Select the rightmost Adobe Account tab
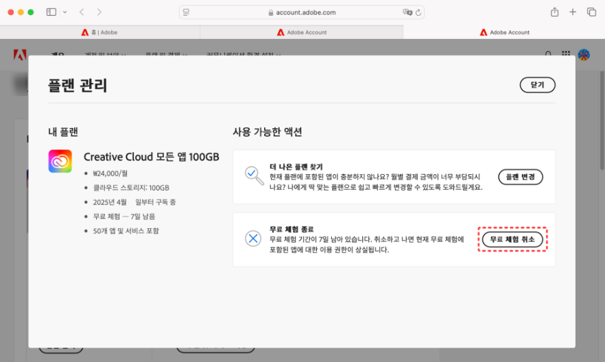 (x=504, y=32)
